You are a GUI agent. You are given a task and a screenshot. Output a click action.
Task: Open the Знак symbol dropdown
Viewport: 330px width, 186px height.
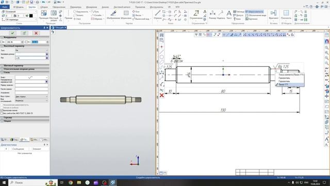point(31,78)
